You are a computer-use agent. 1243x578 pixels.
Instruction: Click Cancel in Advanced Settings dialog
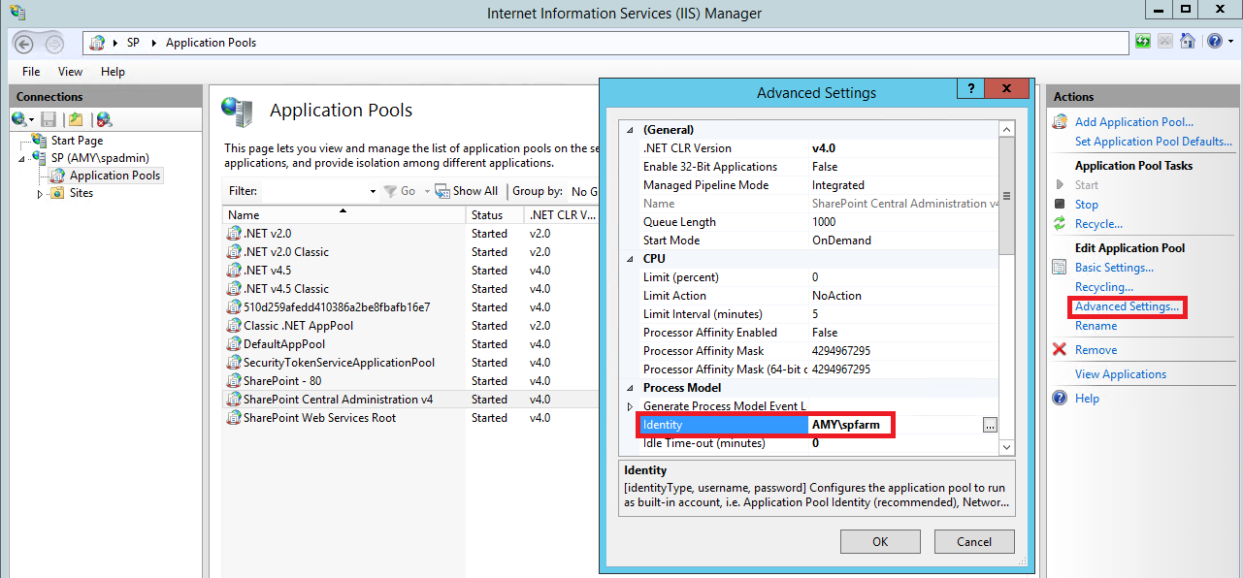click(x=974, y=541)
